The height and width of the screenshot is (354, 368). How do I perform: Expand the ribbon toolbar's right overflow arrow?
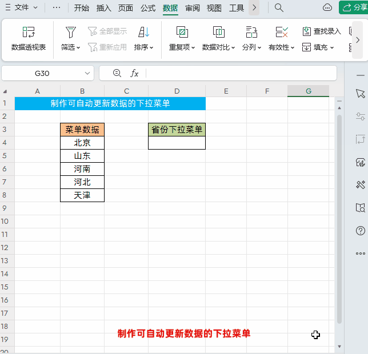(358, 40)
